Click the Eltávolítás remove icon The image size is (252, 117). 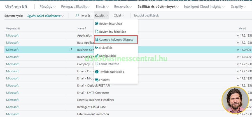coord(97,47)
